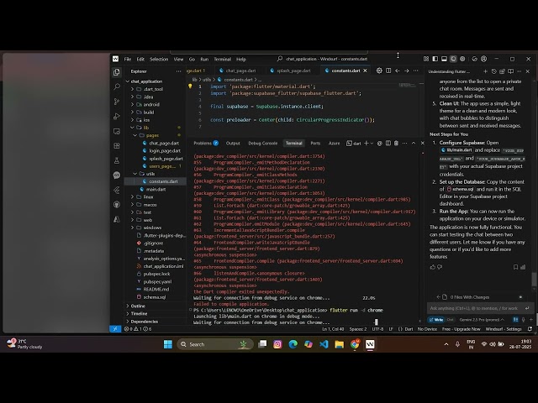Close the Cascade chat panel
This screenshot has height=403, width=538.
528,71
